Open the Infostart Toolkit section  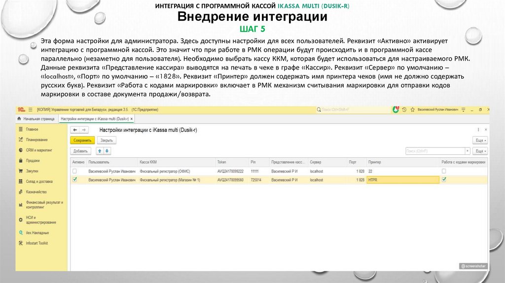pyautogui.click(x=36, y=243)
